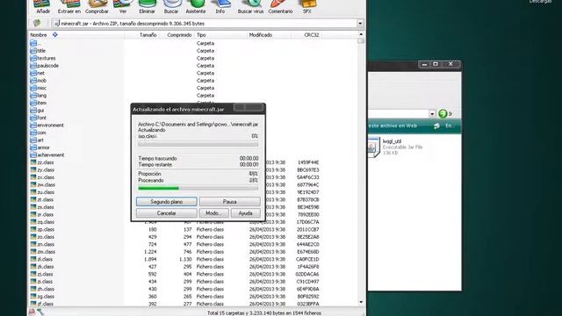Click the Modo... button

214,213
